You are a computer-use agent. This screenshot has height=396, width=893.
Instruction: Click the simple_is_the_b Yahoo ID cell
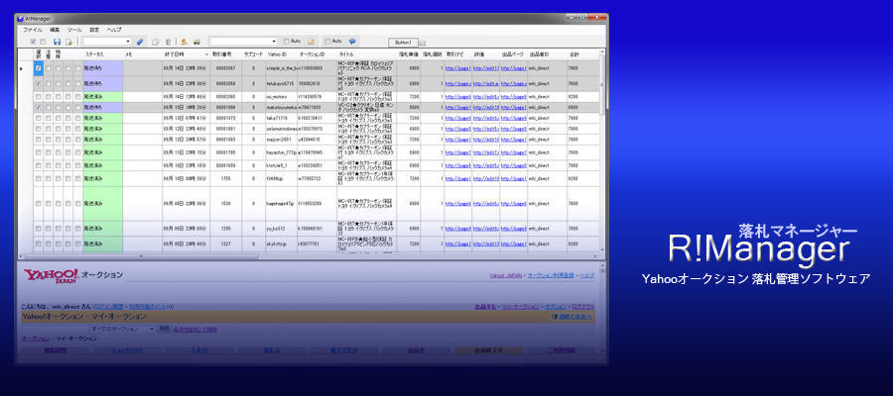coord(282,68)
